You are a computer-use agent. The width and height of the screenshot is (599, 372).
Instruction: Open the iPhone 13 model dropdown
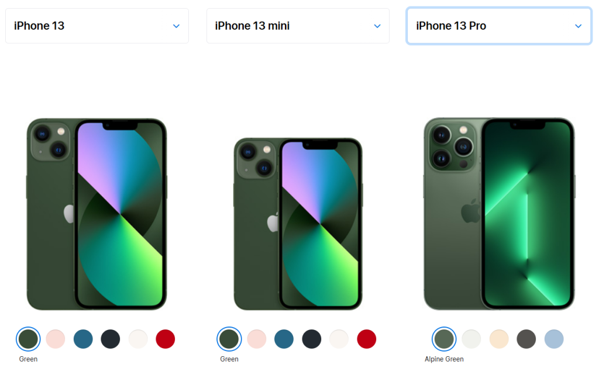[x=97, y=26]
